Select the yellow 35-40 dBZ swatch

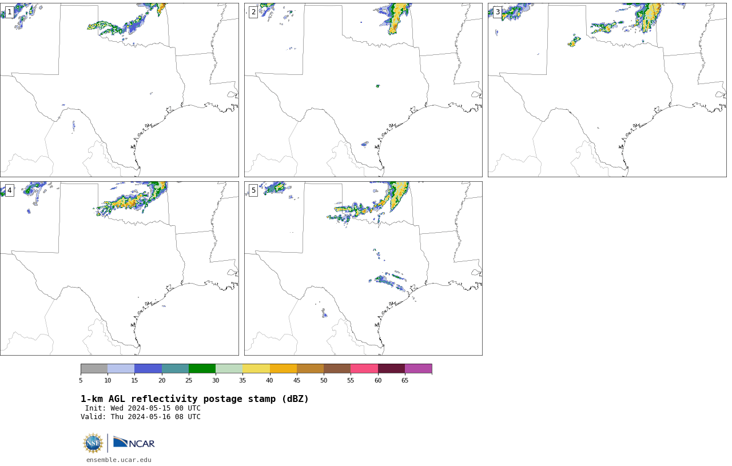(256, 368)
